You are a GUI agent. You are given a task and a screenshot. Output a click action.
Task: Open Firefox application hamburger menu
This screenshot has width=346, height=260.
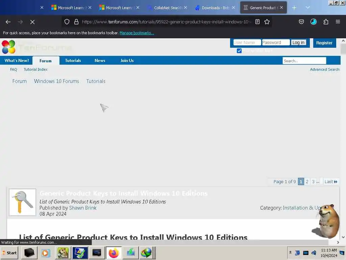click(338, 22)
